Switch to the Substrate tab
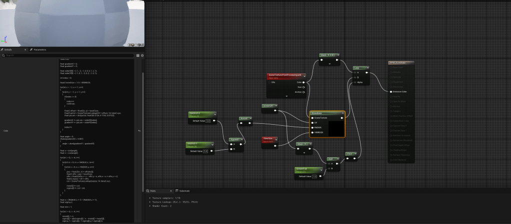This screenshot has width=511, height=224. pyautogui.click(x=183, y=191)
